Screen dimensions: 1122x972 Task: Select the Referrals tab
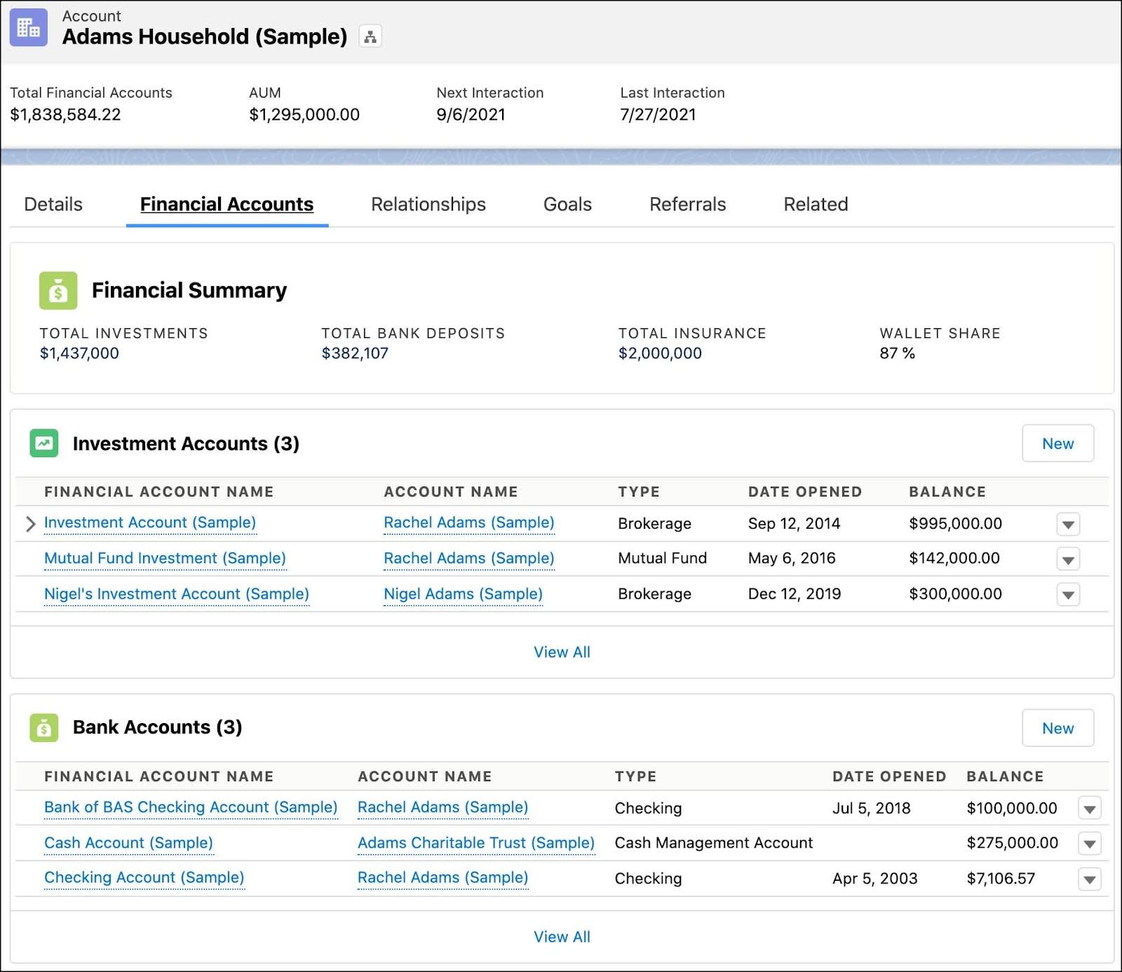point(687,204)
